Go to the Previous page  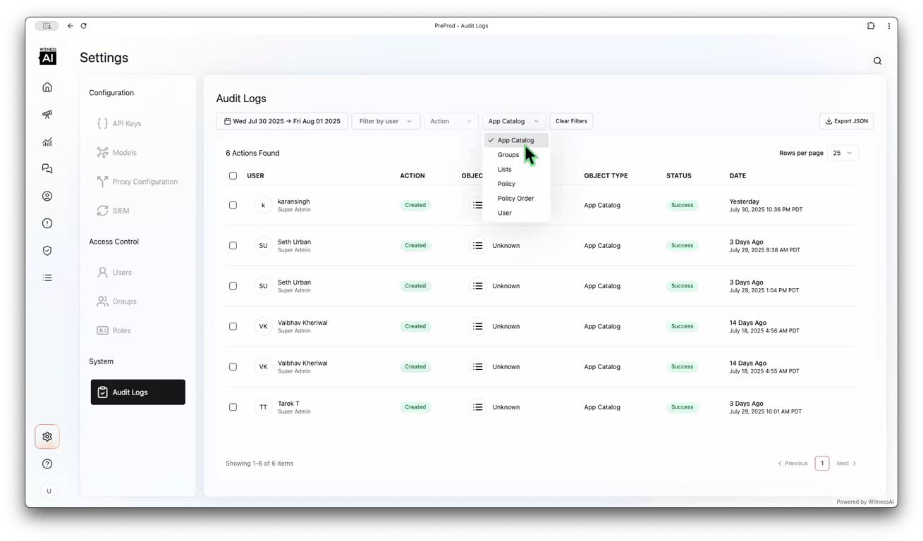pyautogui.click(x=793, y=464)
